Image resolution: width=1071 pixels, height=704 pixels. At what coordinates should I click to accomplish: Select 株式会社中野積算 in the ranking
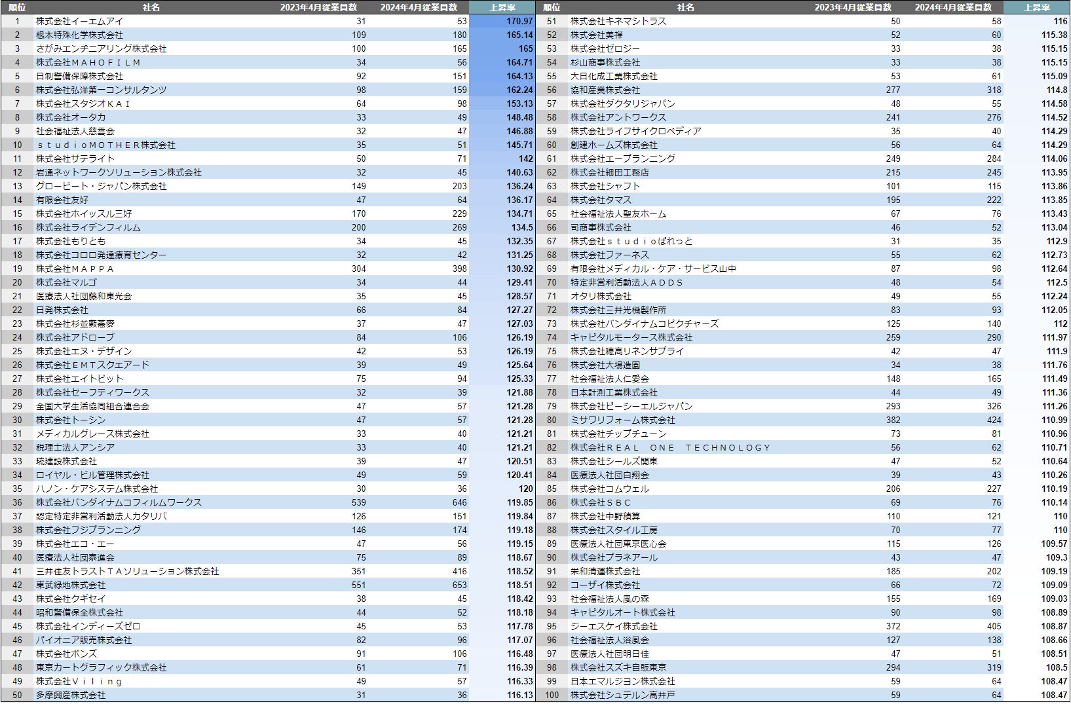click(x=605, y=516)
